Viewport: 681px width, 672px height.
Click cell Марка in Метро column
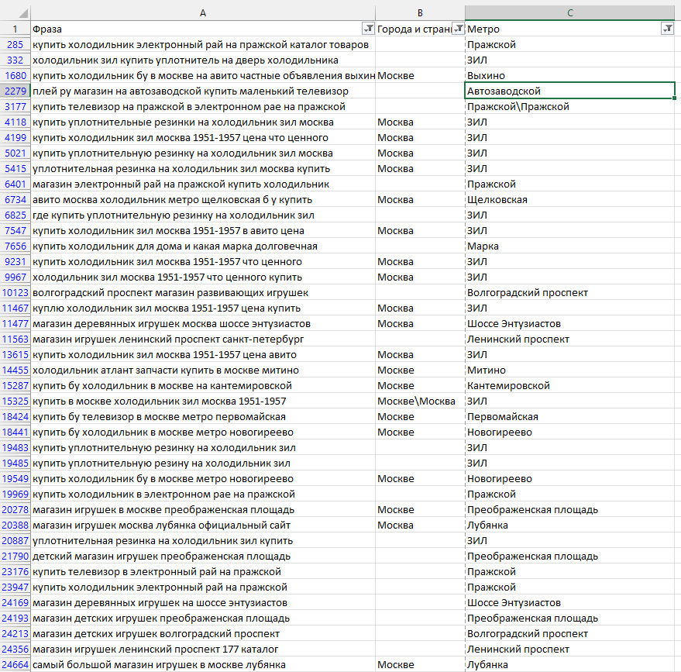pyautogui.click(x=569, y=246)
